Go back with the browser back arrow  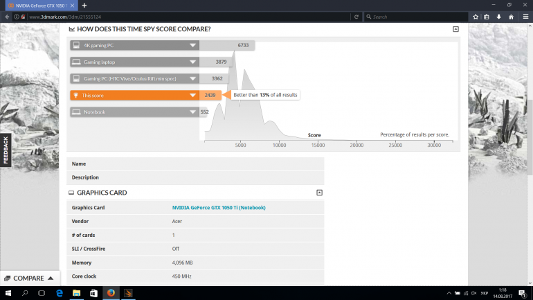[x=7, y=17]
